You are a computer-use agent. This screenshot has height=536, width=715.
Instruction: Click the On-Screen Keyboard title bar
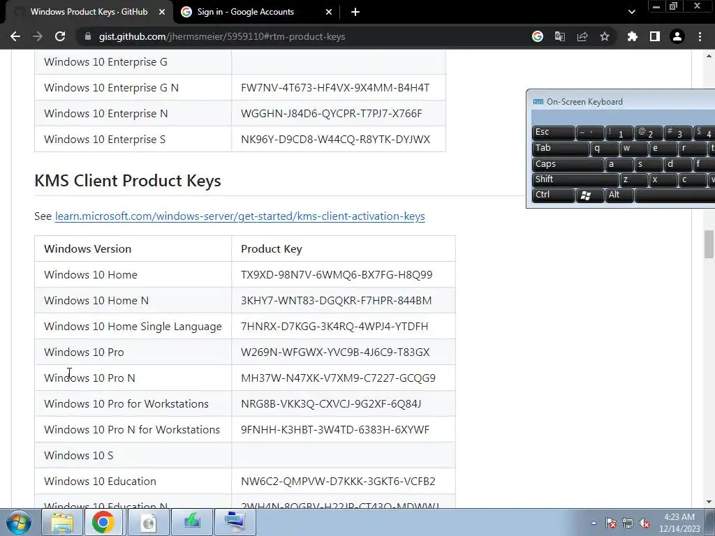(621, 102)
